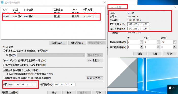Click the 192.168.1.0 subnet address cell
The width and height of the screenshot is (178, 94).
[x=89, y=16]
